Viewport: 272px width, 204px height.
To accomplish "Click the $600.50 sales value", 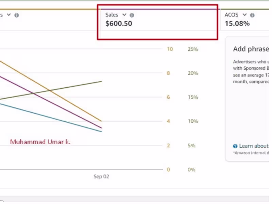I will click(119, 23).
